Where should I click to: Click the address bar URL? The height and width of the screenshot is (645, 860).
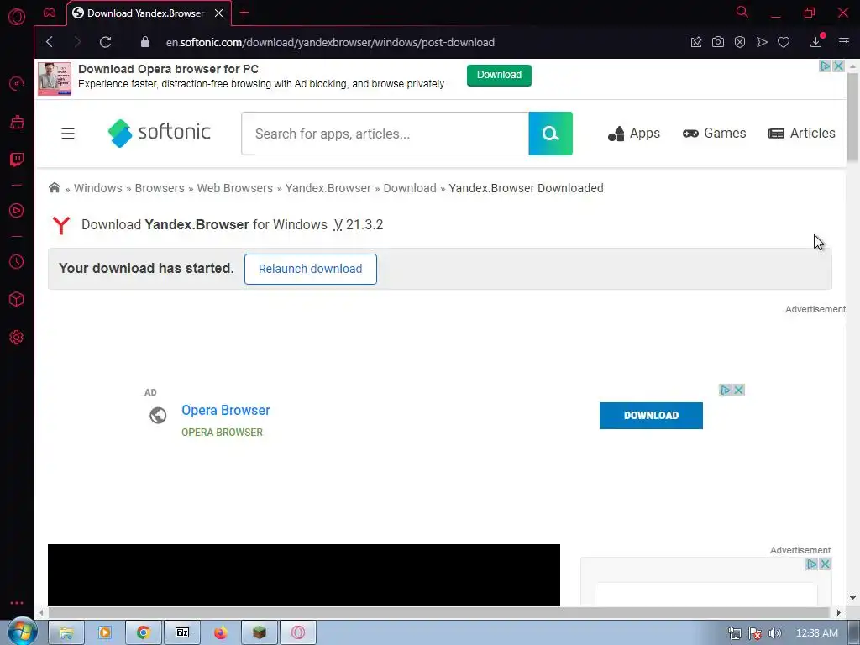(x=330, y=42)
